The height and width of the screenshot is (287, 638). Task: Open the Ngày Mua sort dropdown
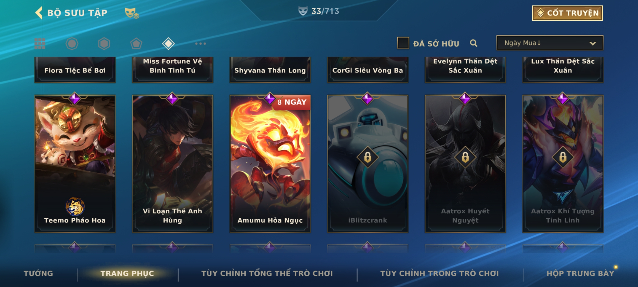[x=550, y=43]
